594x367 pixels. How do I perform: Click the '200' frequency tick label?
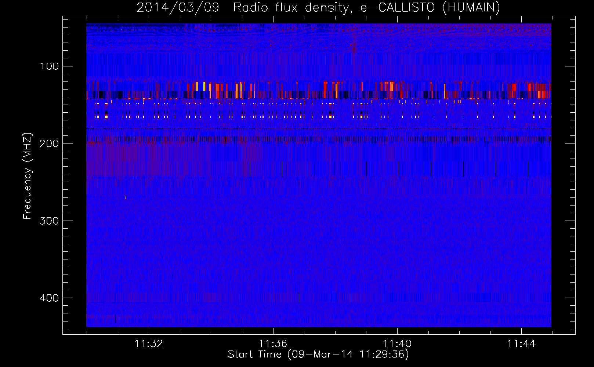[50, 143]
